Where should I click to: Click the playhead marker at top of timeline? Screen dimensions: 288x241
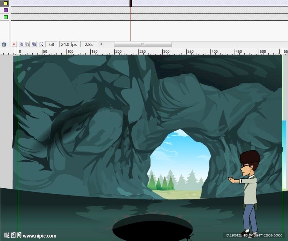(x=131, y=3)
